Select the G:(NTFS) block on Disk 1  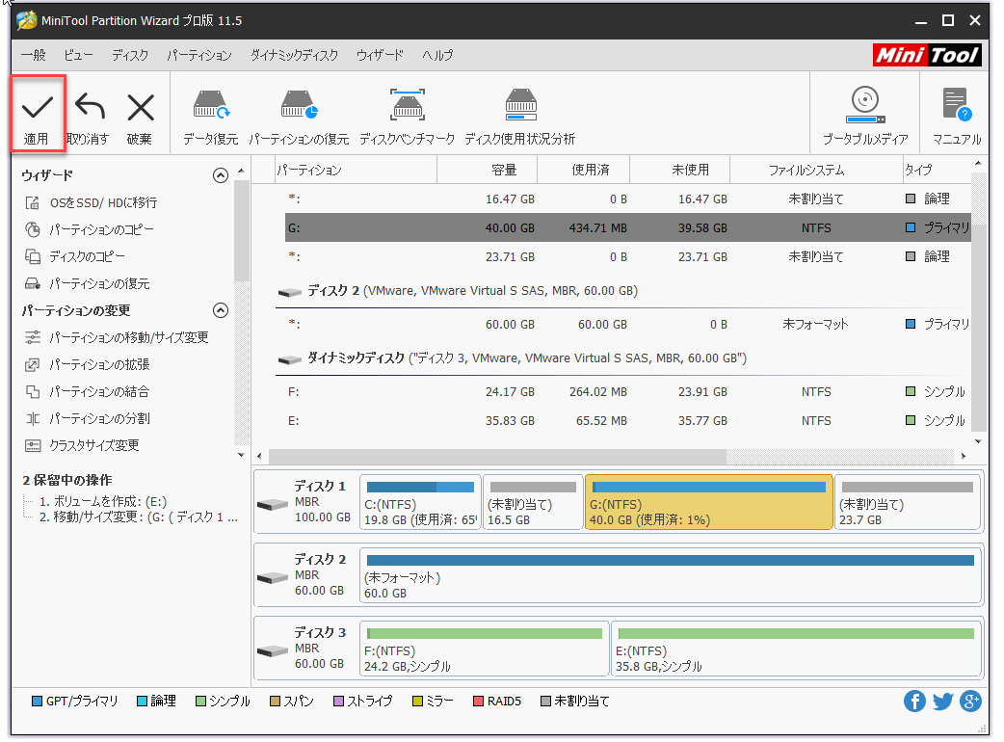click(708, 502)
